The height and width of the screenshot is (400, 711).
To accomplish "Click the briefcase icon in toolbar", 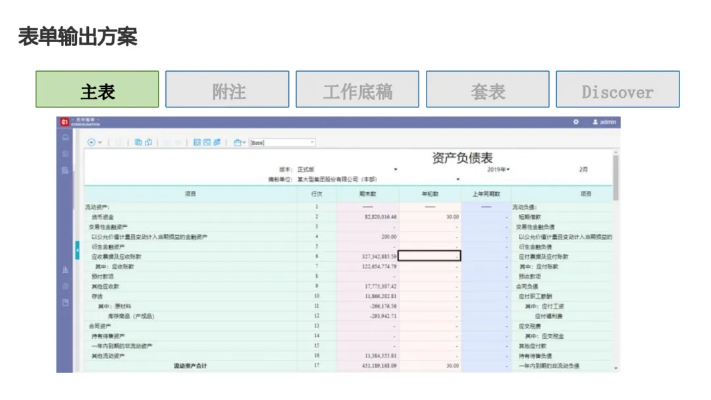I will (237, 142).
